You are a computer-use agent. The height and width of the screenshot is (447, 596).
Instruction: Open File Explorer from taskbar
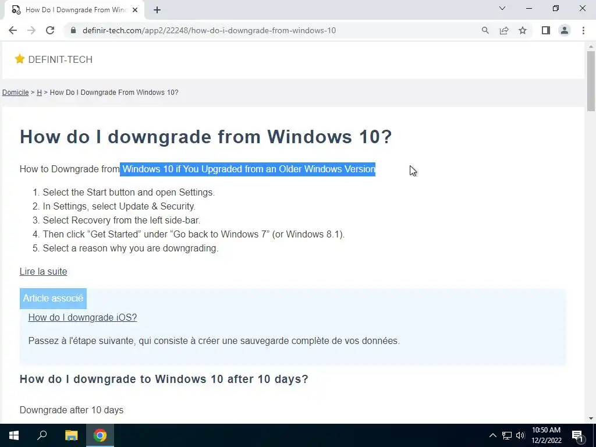tap(71, 435)
